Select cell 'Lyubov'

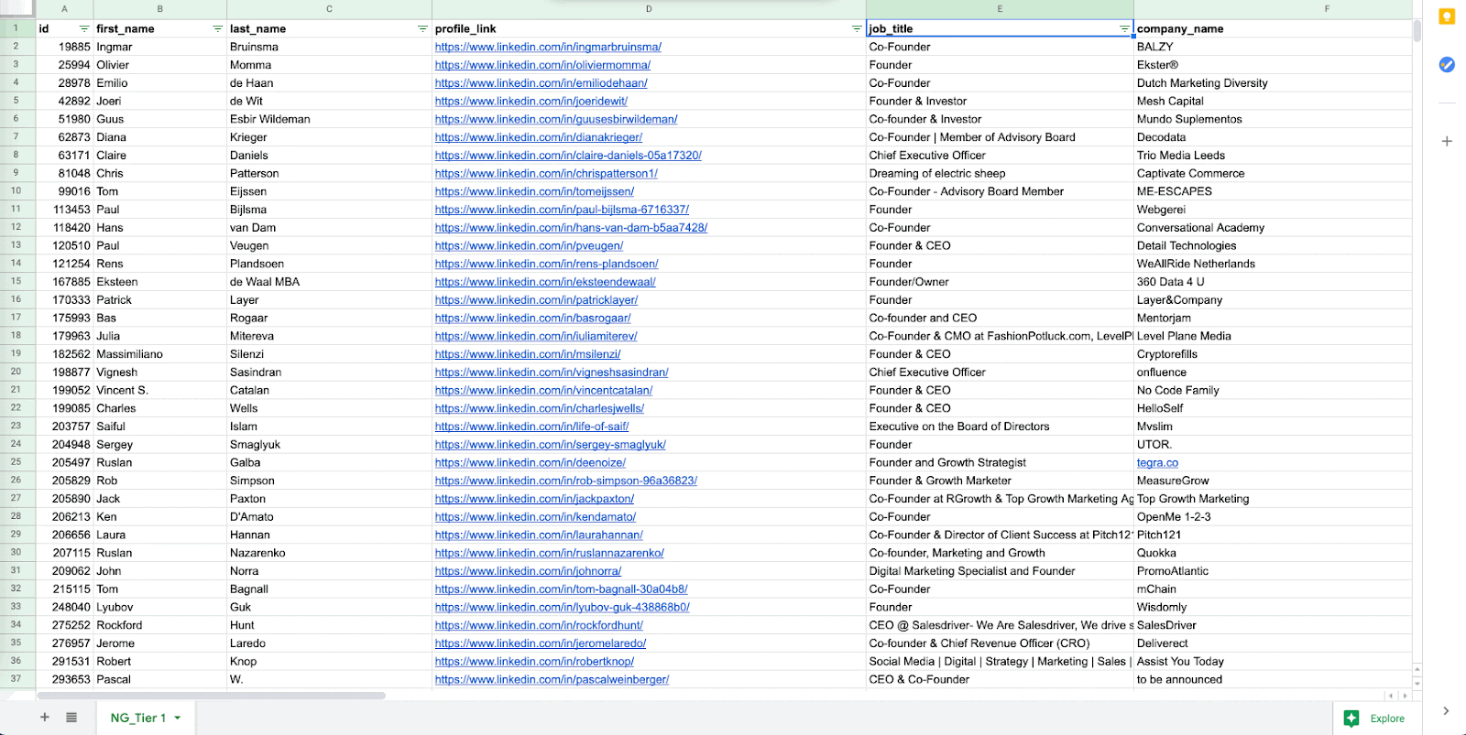(160, 608)
